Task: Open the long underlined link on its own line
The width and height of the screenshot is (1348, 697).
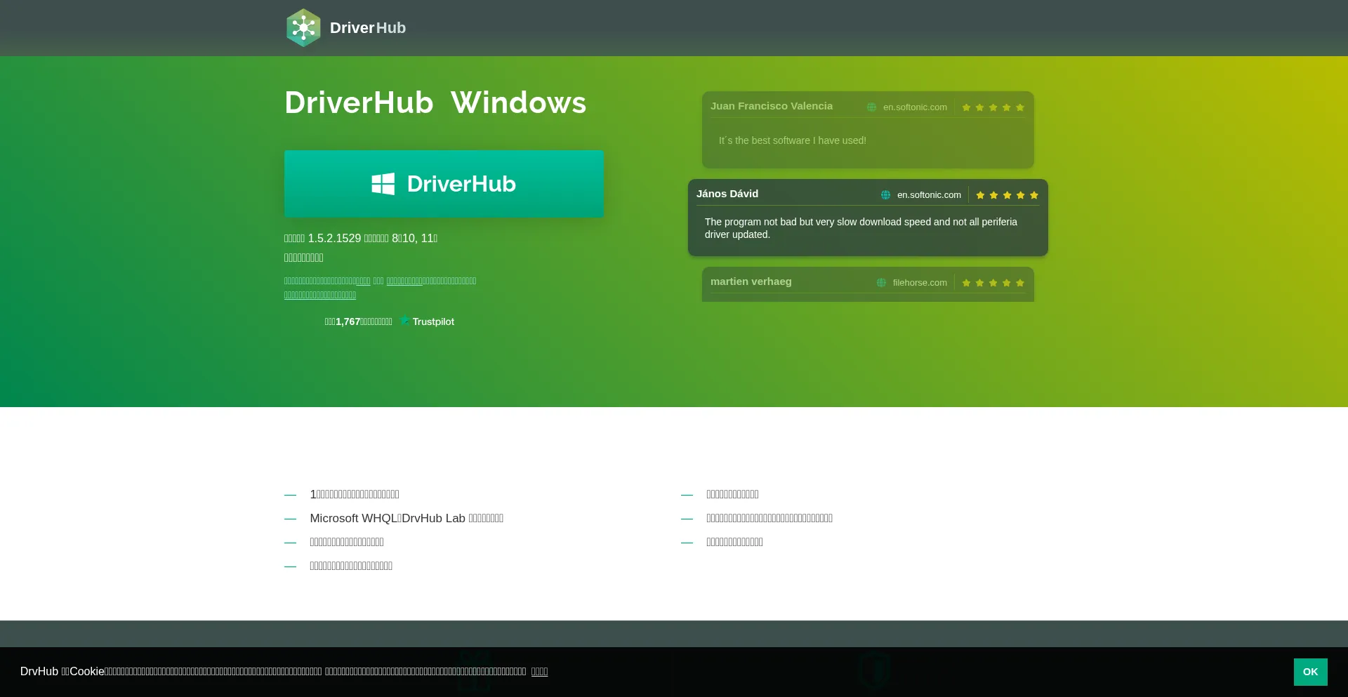Action: point(320,295)
